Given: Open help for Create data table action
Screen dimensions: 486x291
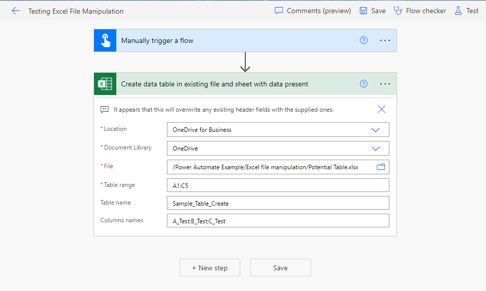Looking at the screenshot, I should pyautogui.click(x=364, y=83).
